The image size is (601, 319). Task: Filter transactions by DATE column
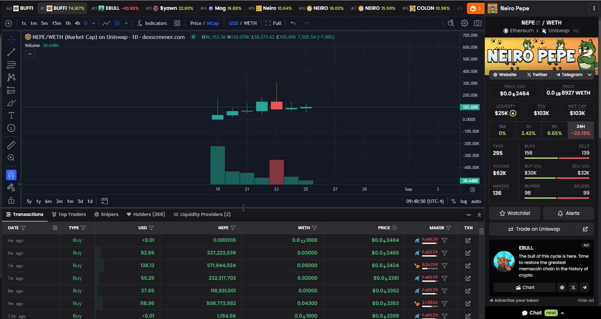coord(24,227)
